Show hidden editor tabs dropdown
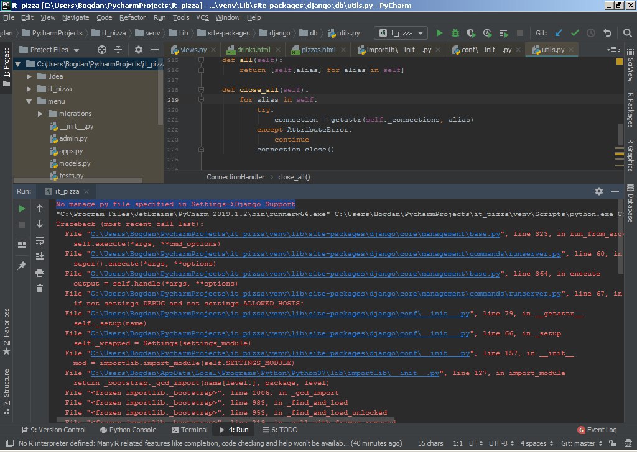Image resolution: width=637 pixels, height=452 pixels. [x=613, y=50]
